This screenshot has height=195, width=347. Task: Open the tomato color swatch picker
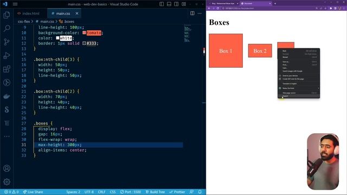(x=84, y=32)
